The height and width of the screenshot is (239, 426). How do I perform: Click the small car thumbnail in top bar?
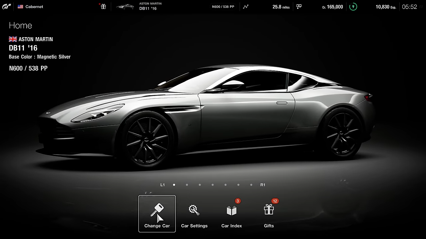tap(125, 7)
